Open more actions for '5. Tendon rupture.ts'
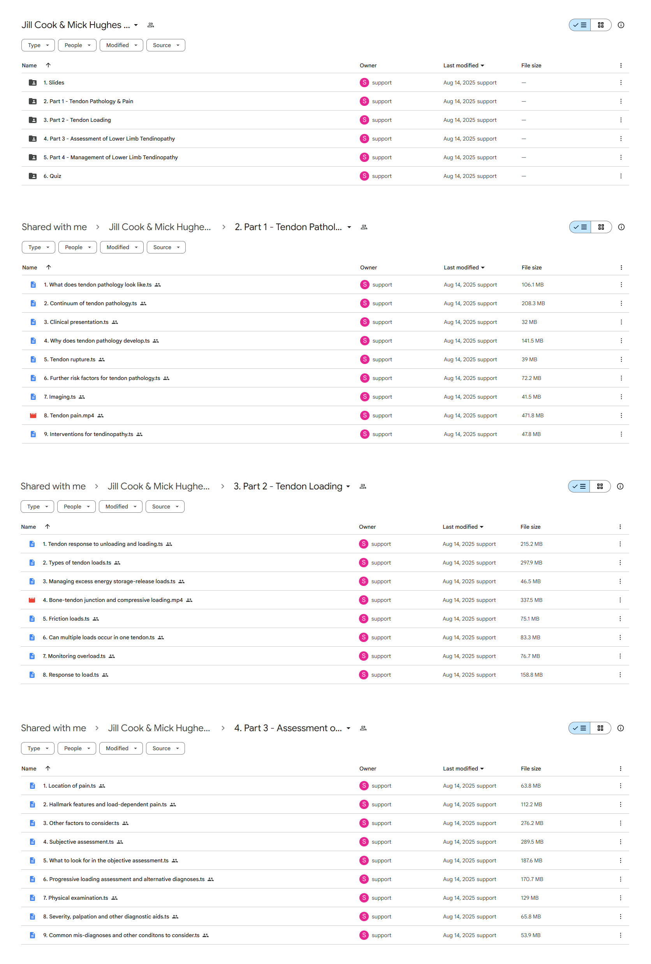The width and height of the screenshot is (651, 964). [621, 359]
